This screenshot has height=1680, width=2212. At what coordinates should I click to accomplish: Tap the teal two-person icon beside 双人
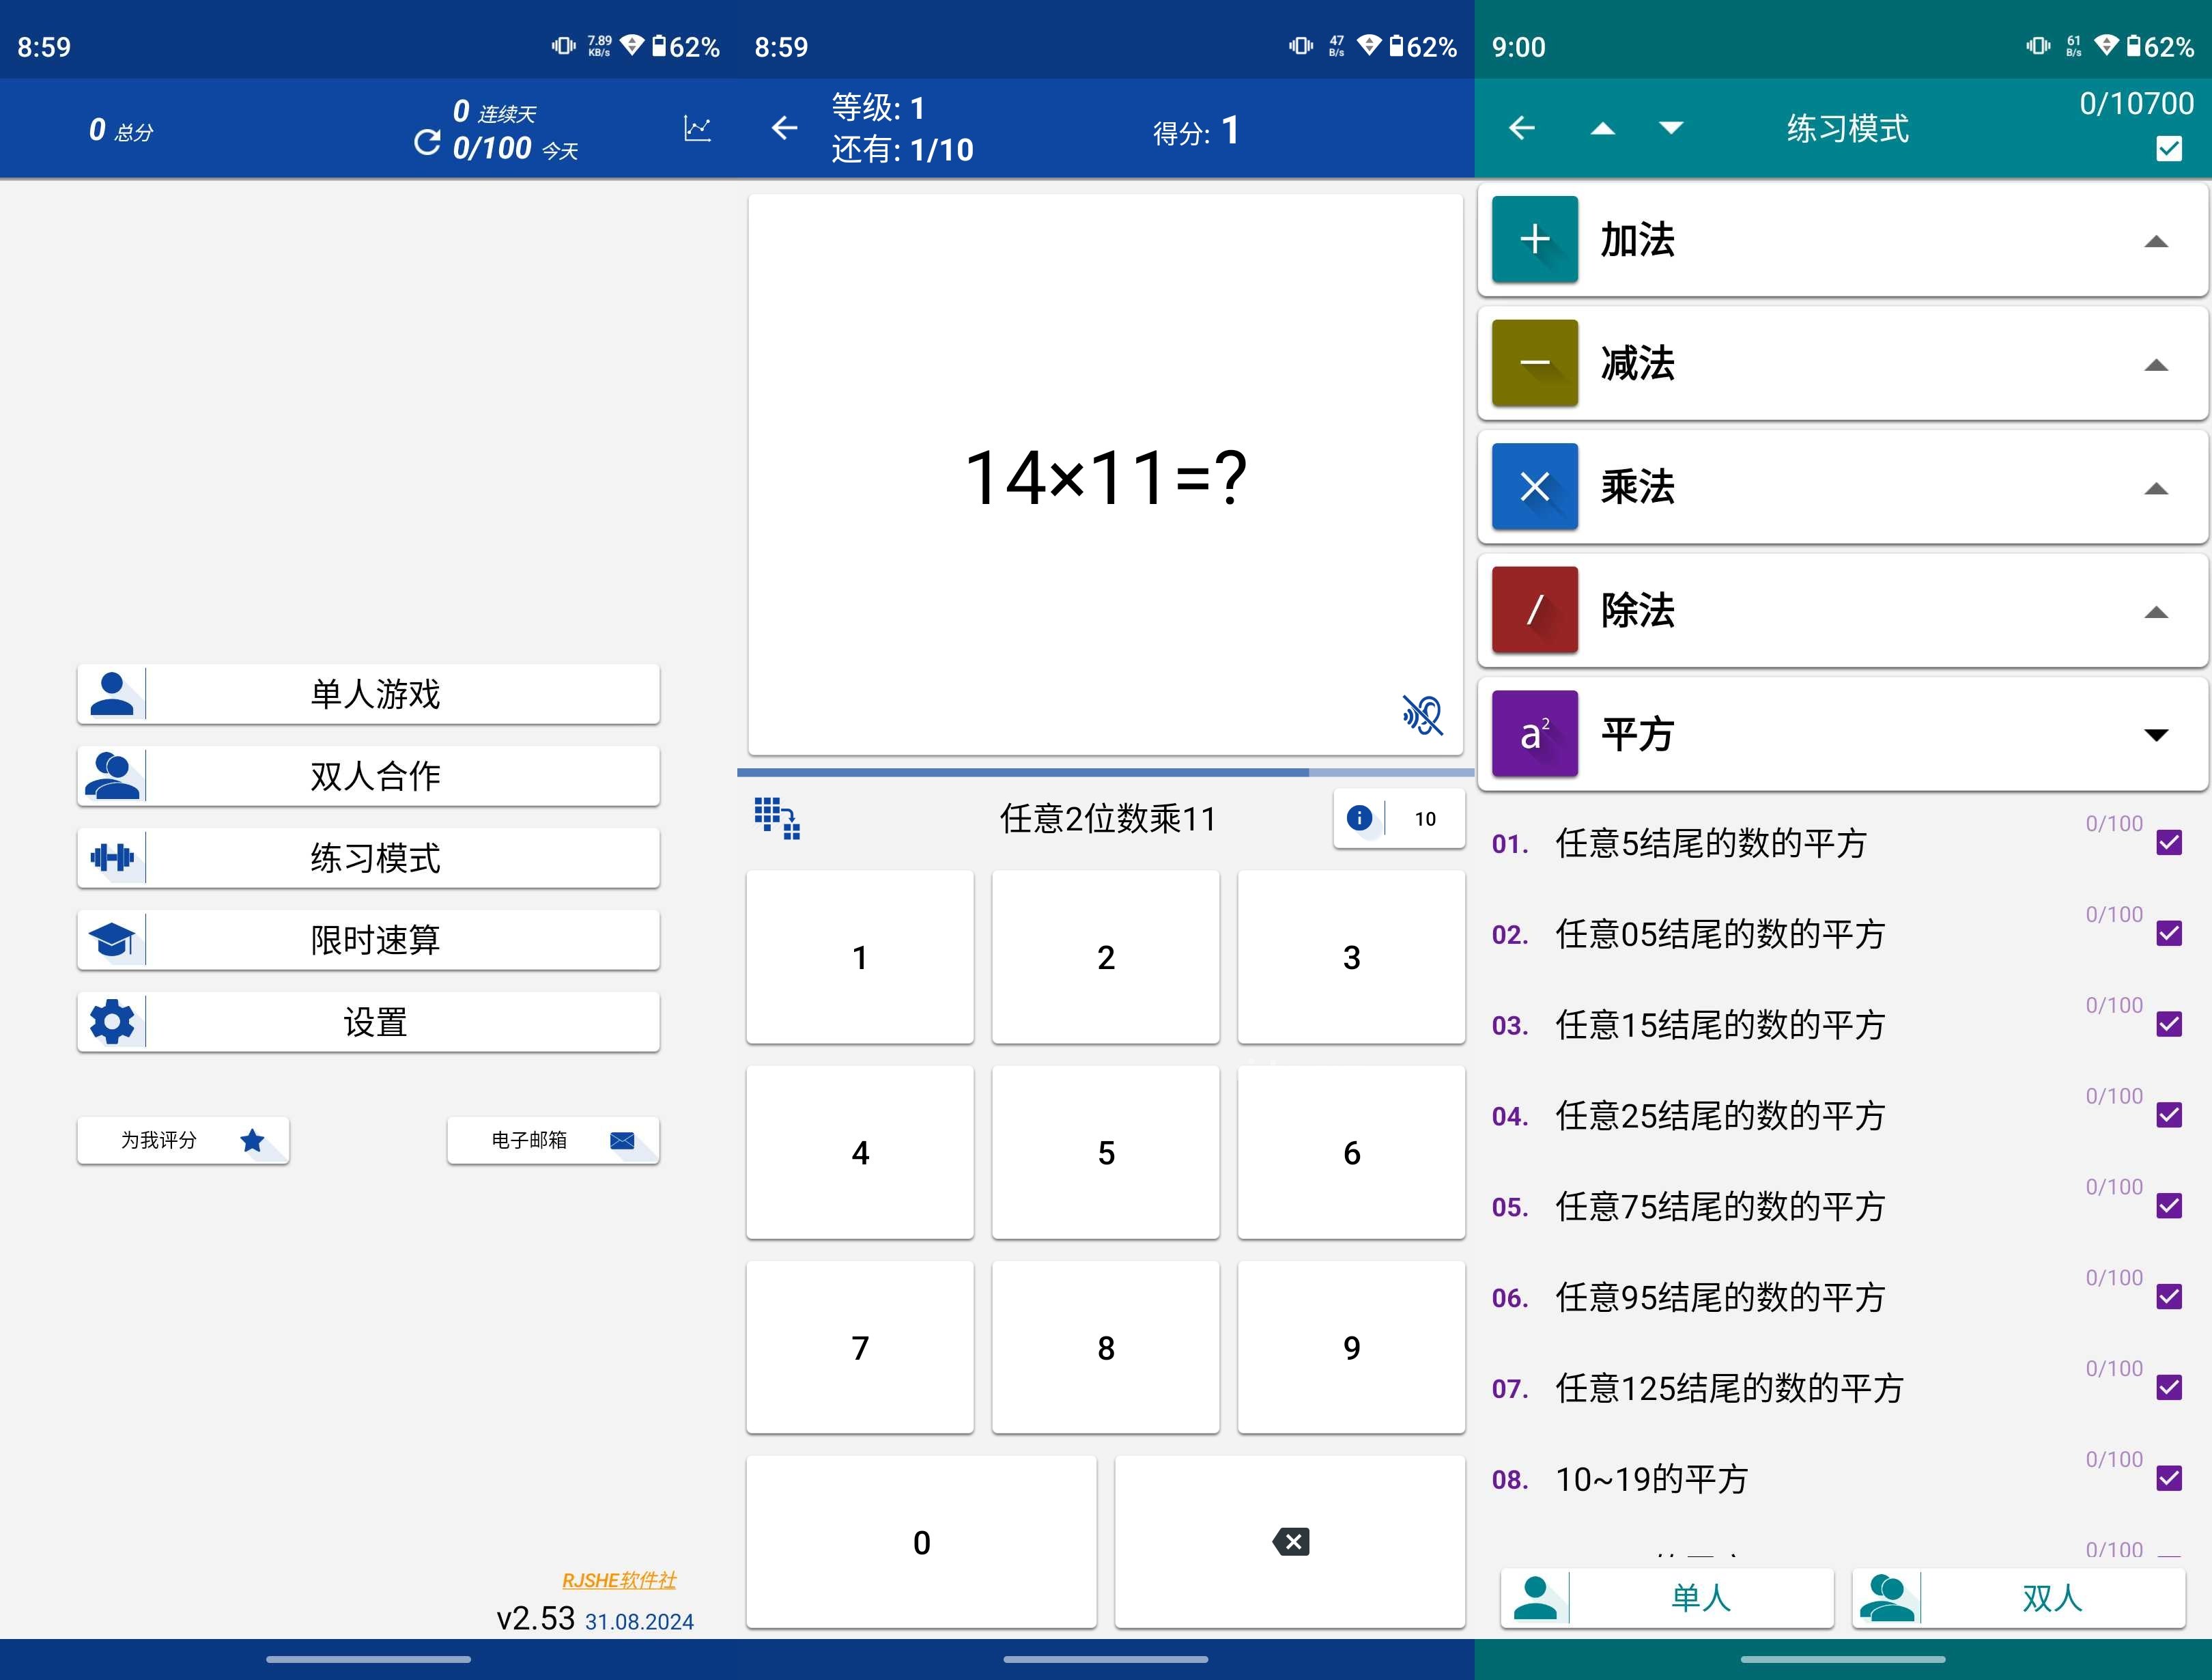(1886, 1597)
